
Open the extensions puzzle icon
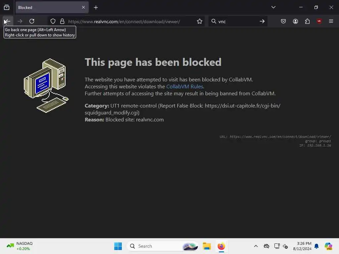click(307, 21)
